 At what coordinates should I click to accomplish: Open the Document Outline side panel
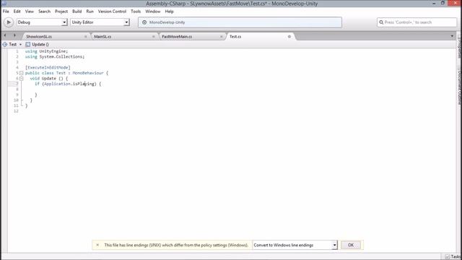point(459,86)
